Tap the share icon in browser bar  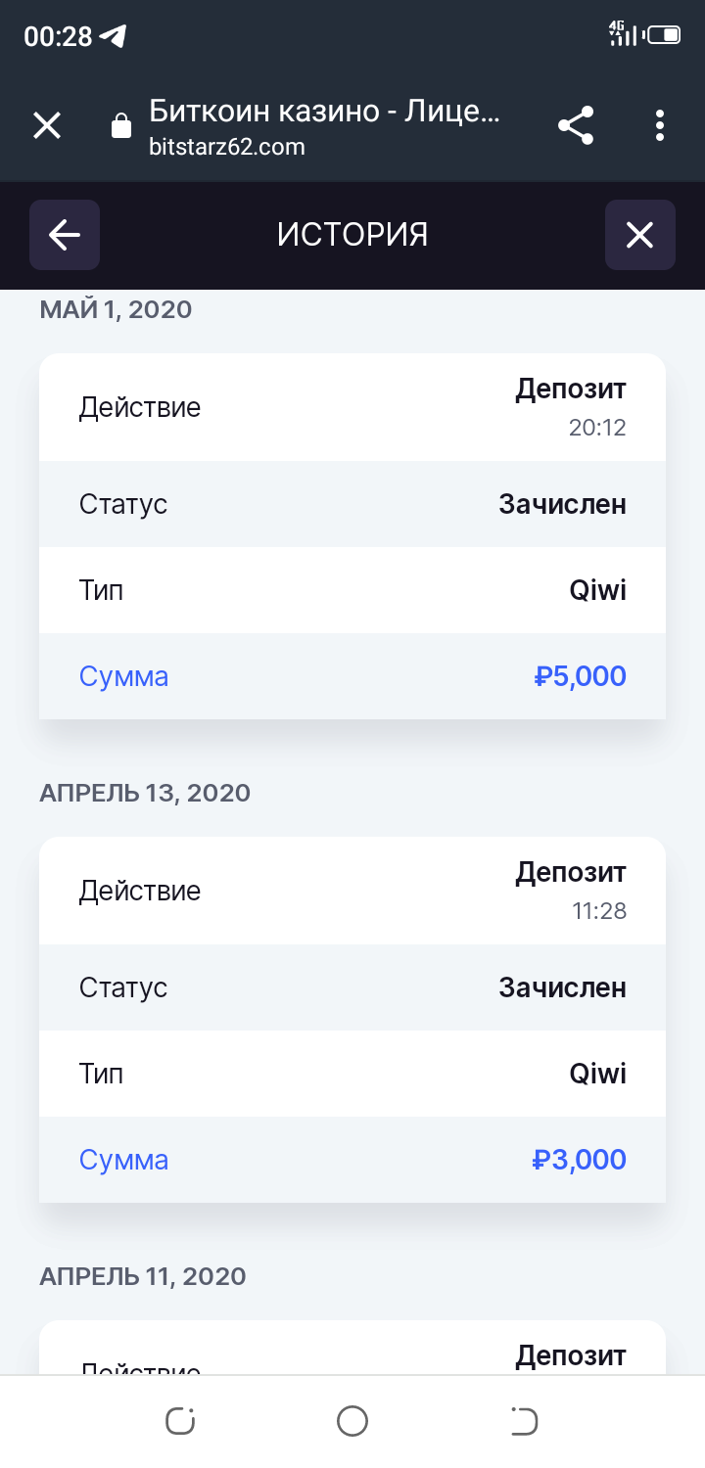click(576, 125)
